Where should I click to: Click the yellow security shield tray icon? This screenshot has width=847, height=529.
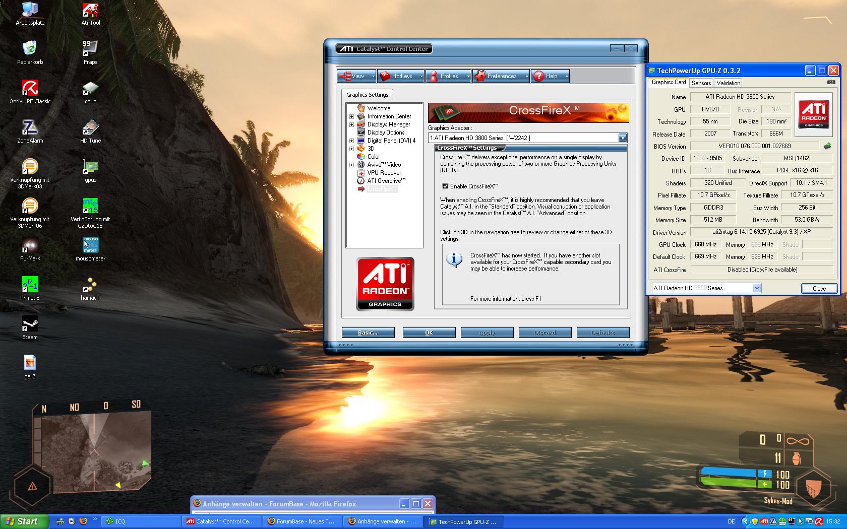pos(755,521)
